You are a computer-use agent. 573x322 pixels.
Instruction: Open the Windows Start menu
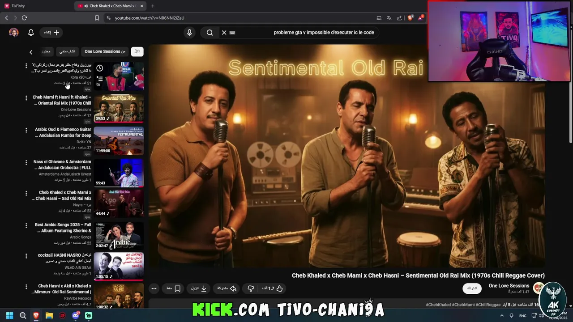point(9,315)
